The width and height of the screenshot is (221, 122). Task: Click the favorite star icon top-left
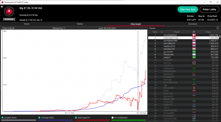(2, 7)
